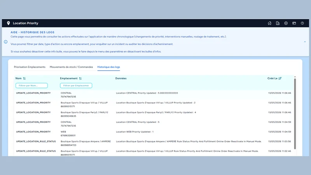Viewport: 311px width, 175px height.
Task: Switch to Priorisation Emplacements tab
Action: tap(30, 67)
